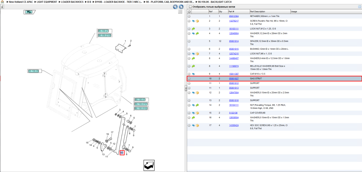Open part number 85801812 link
362x172 pixels.
(x=233, y=83)
